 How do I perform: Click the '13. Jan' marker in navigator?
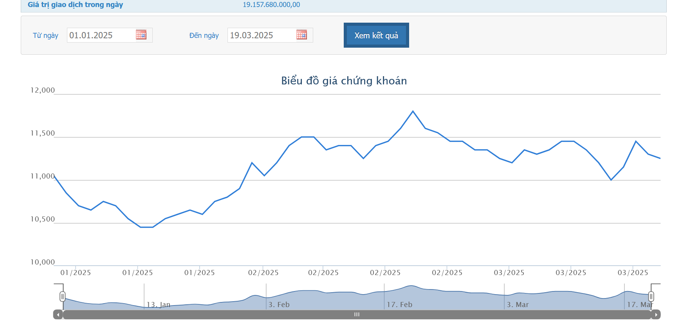point(158,304)
